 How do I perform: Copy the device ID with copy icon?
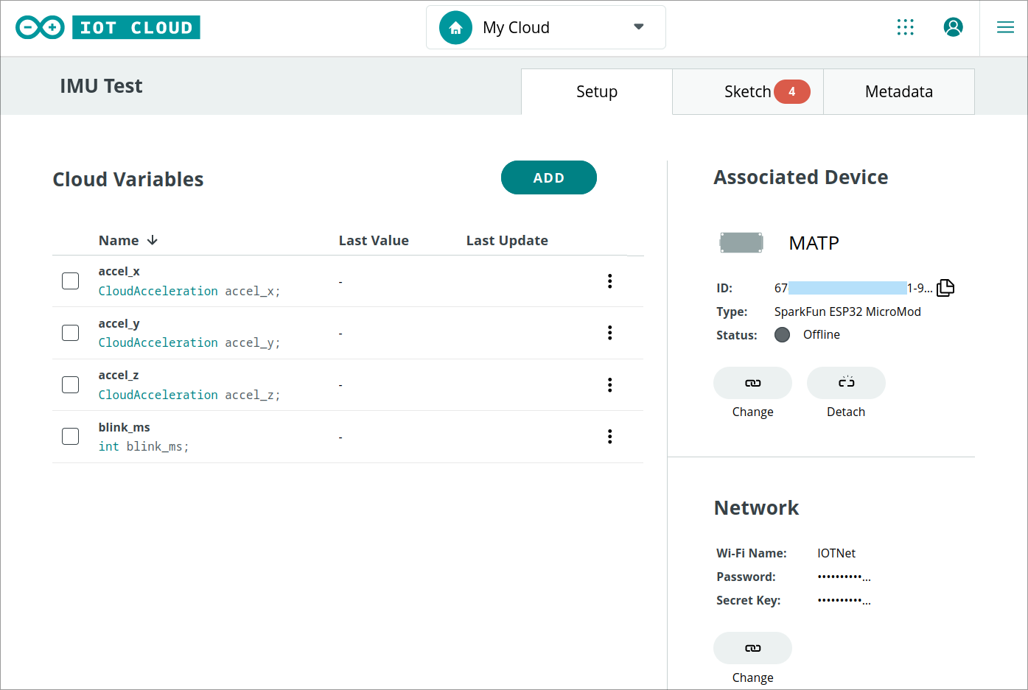tap(945, 287)
